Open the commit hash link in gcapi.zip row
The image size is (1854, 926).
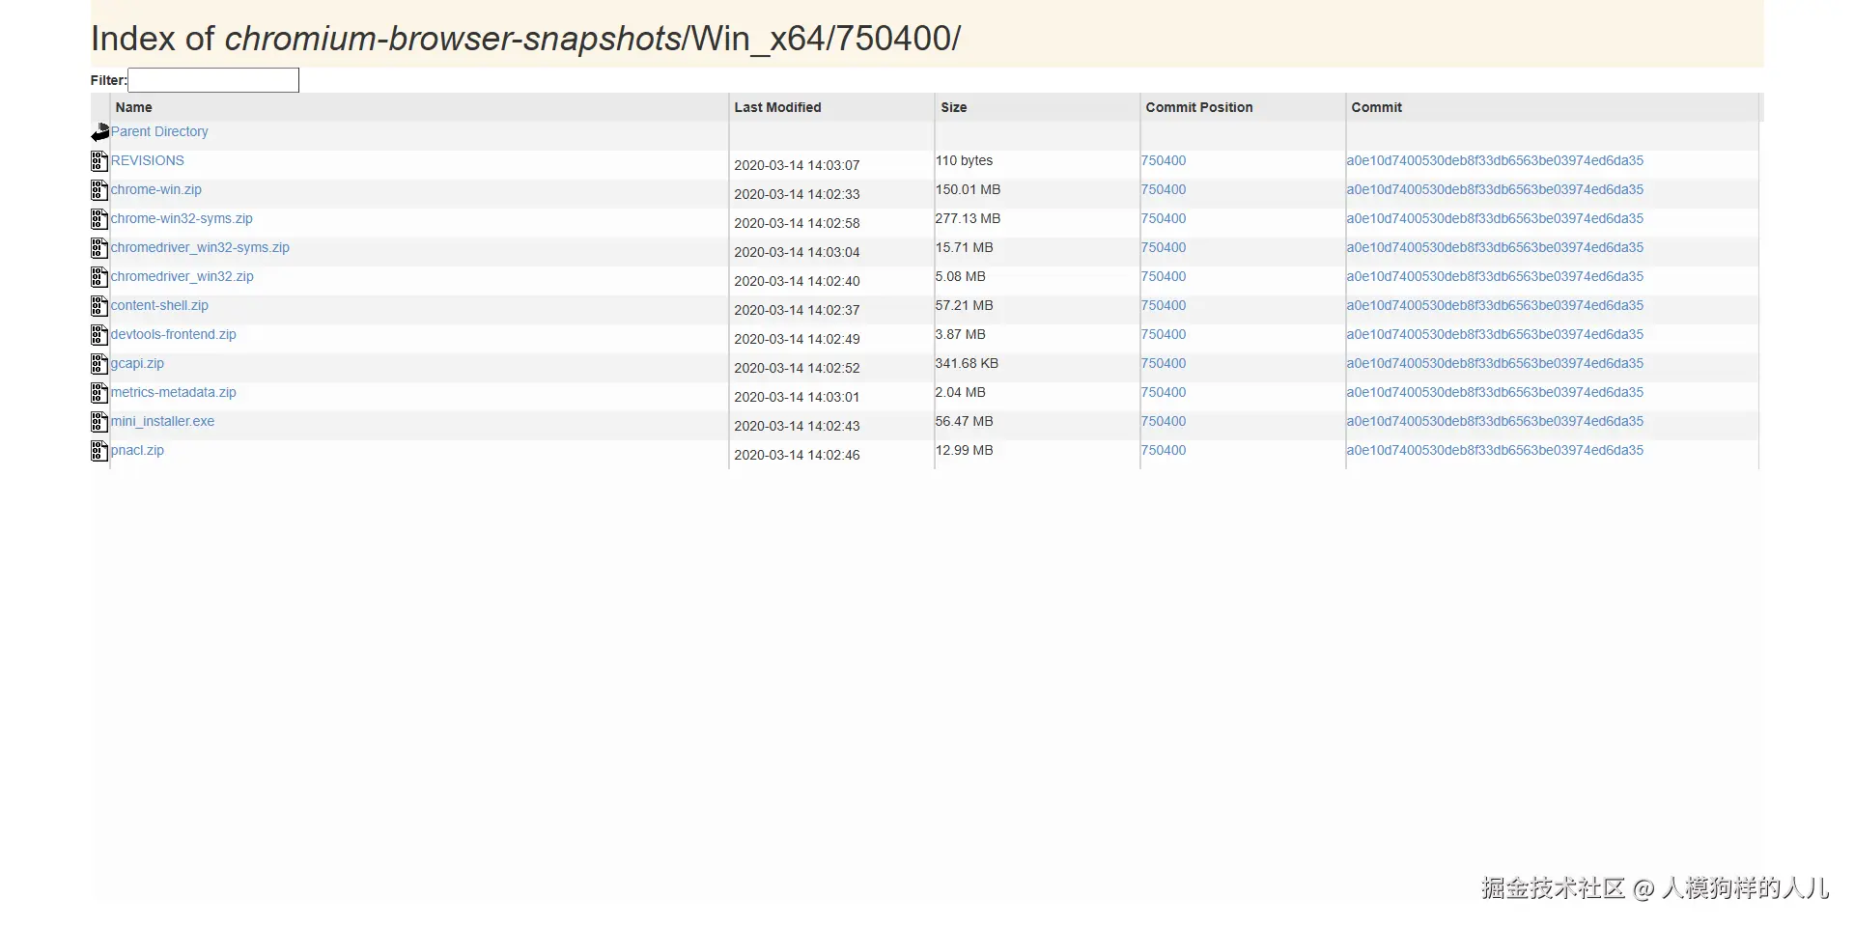1495,363
